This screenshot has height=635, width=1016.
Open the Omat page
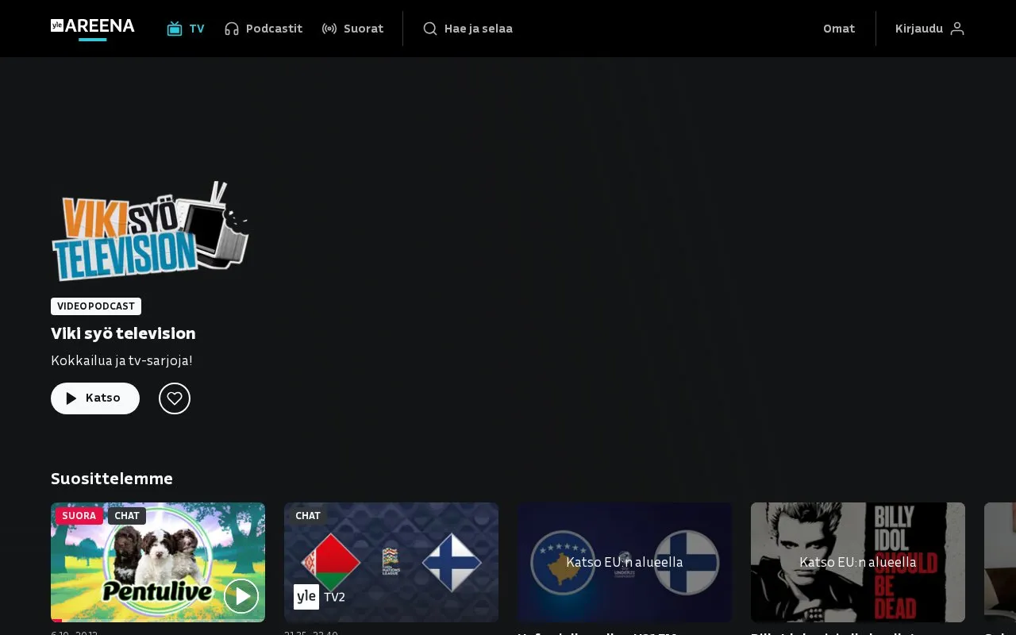pos(839,29)
